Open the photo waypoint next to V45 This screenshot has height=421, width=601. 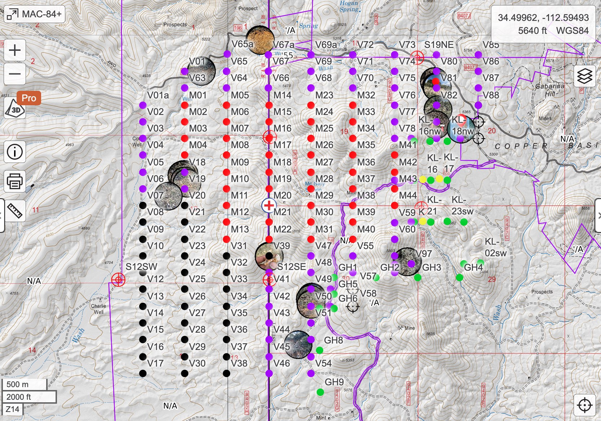[298, 345]
